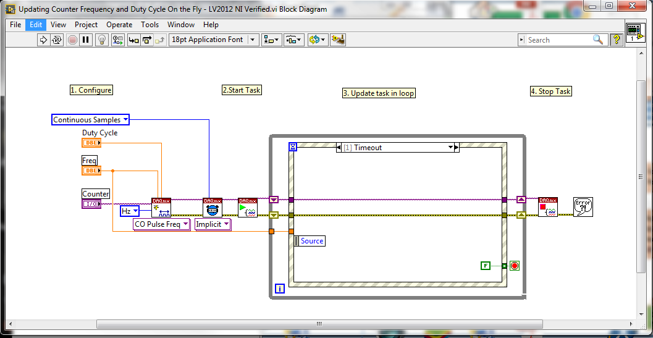Go to previous event case arrow
Screen dimensions: 653x338
pyautogui.click(x=339, y=148)
